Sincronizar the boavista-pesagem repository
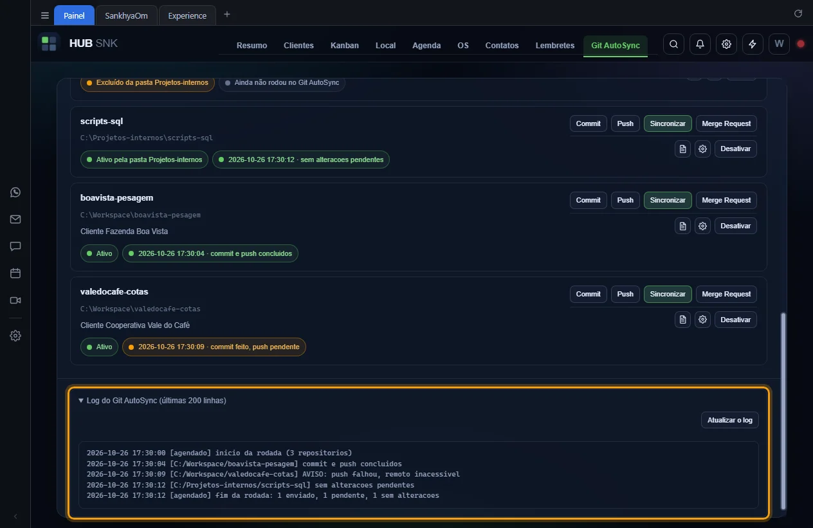This screenshot has height=528, width=813. (668, 200)
